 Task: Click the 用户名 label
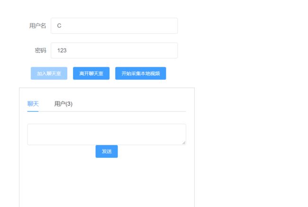click(37, 26)
